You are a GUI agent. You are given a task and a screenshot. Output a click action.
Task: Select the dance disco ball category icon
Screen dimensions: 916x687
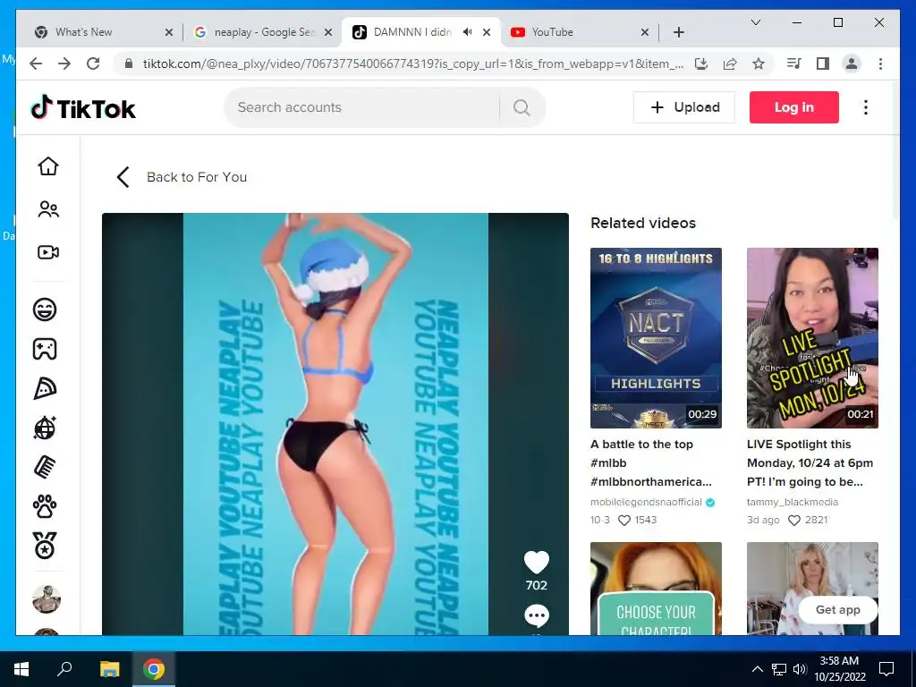[x=45, y=428]
